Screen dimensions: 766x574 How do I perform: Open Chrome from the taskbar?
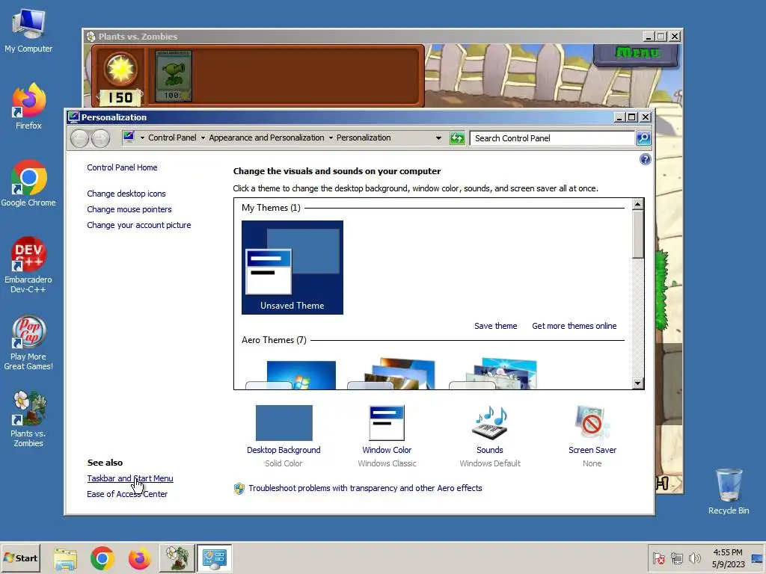[102, 558]
